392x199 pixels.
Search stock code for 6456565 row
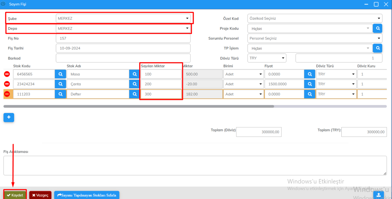(x=60, y=74)
